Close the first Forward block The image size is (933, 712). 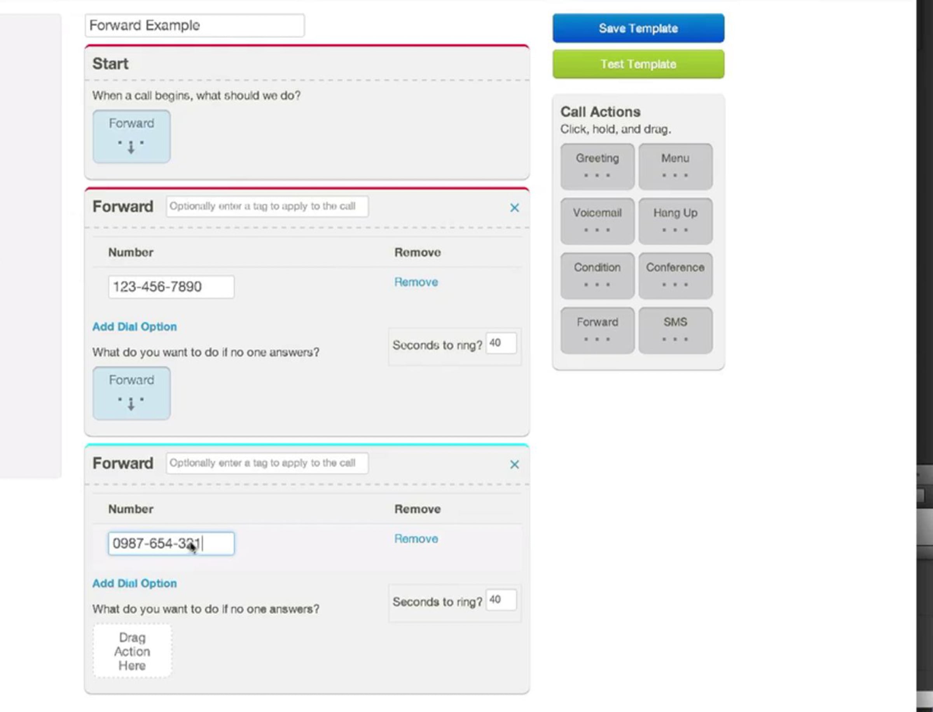[514, 208]
